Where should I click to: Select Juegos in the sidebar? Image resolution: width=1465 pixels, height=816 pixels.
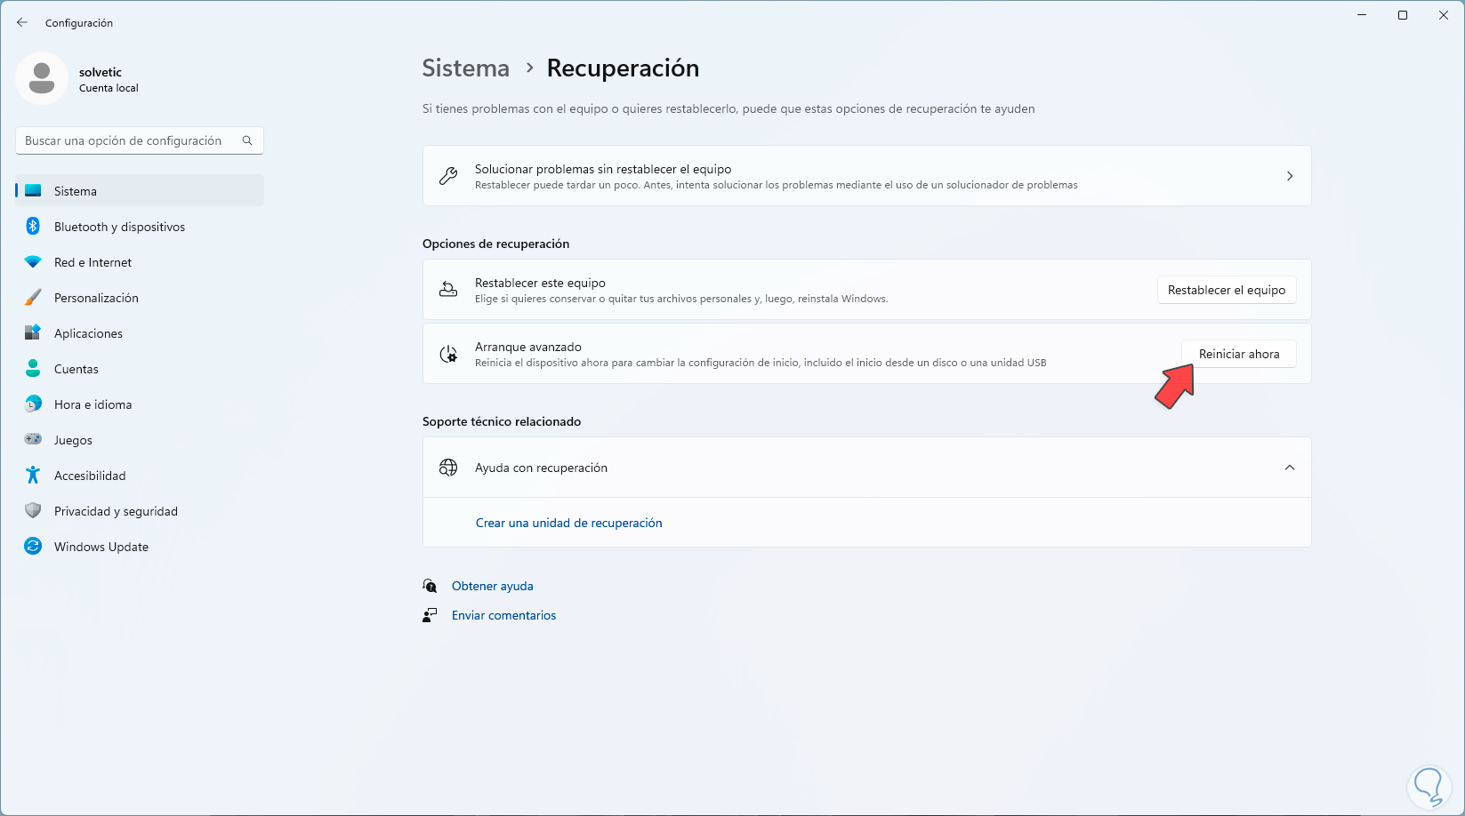[x=140, y=440]
